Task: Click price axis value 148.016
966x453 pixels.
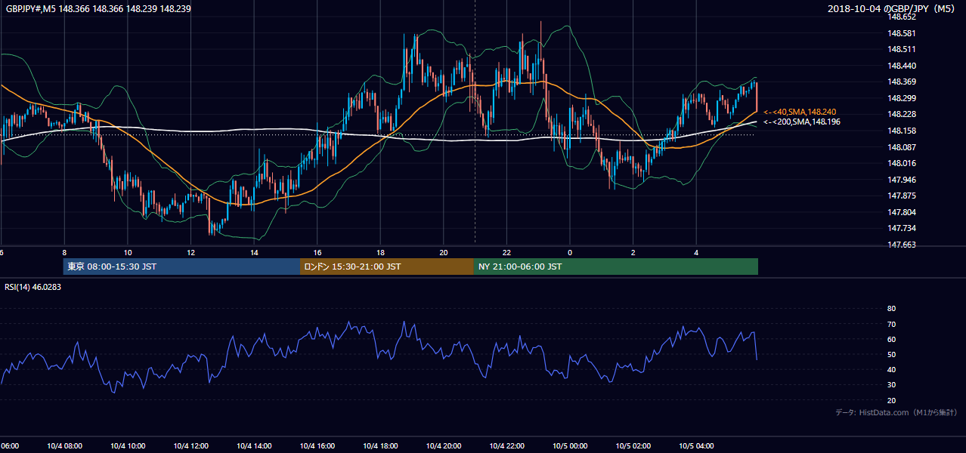Action: click(x=901, y=163)
